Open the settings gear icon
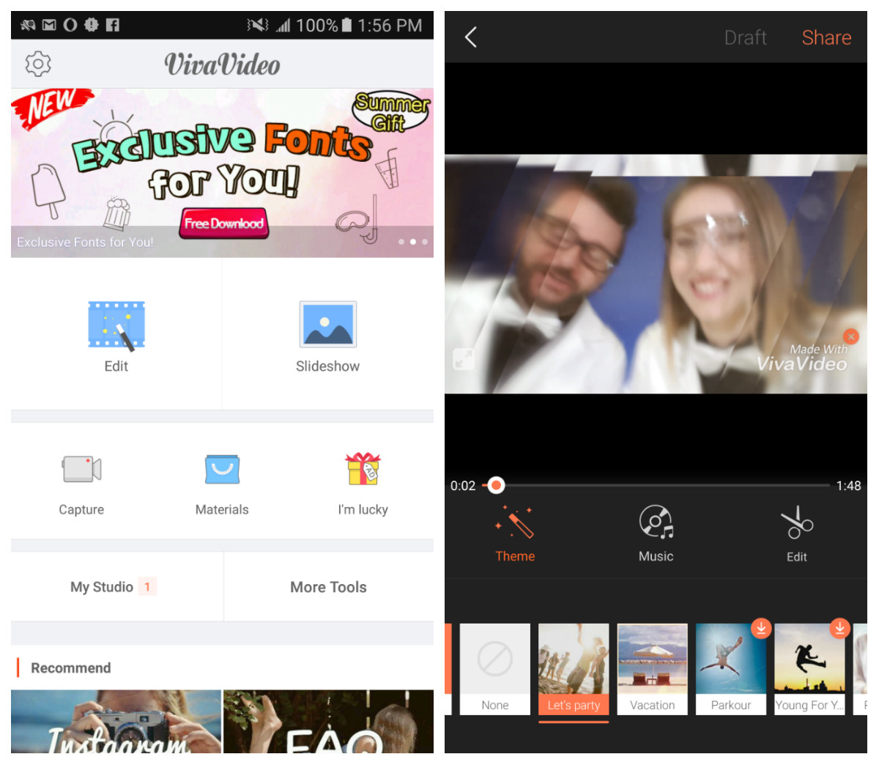This screenshot has width=879, height=765. click(38, 64)
